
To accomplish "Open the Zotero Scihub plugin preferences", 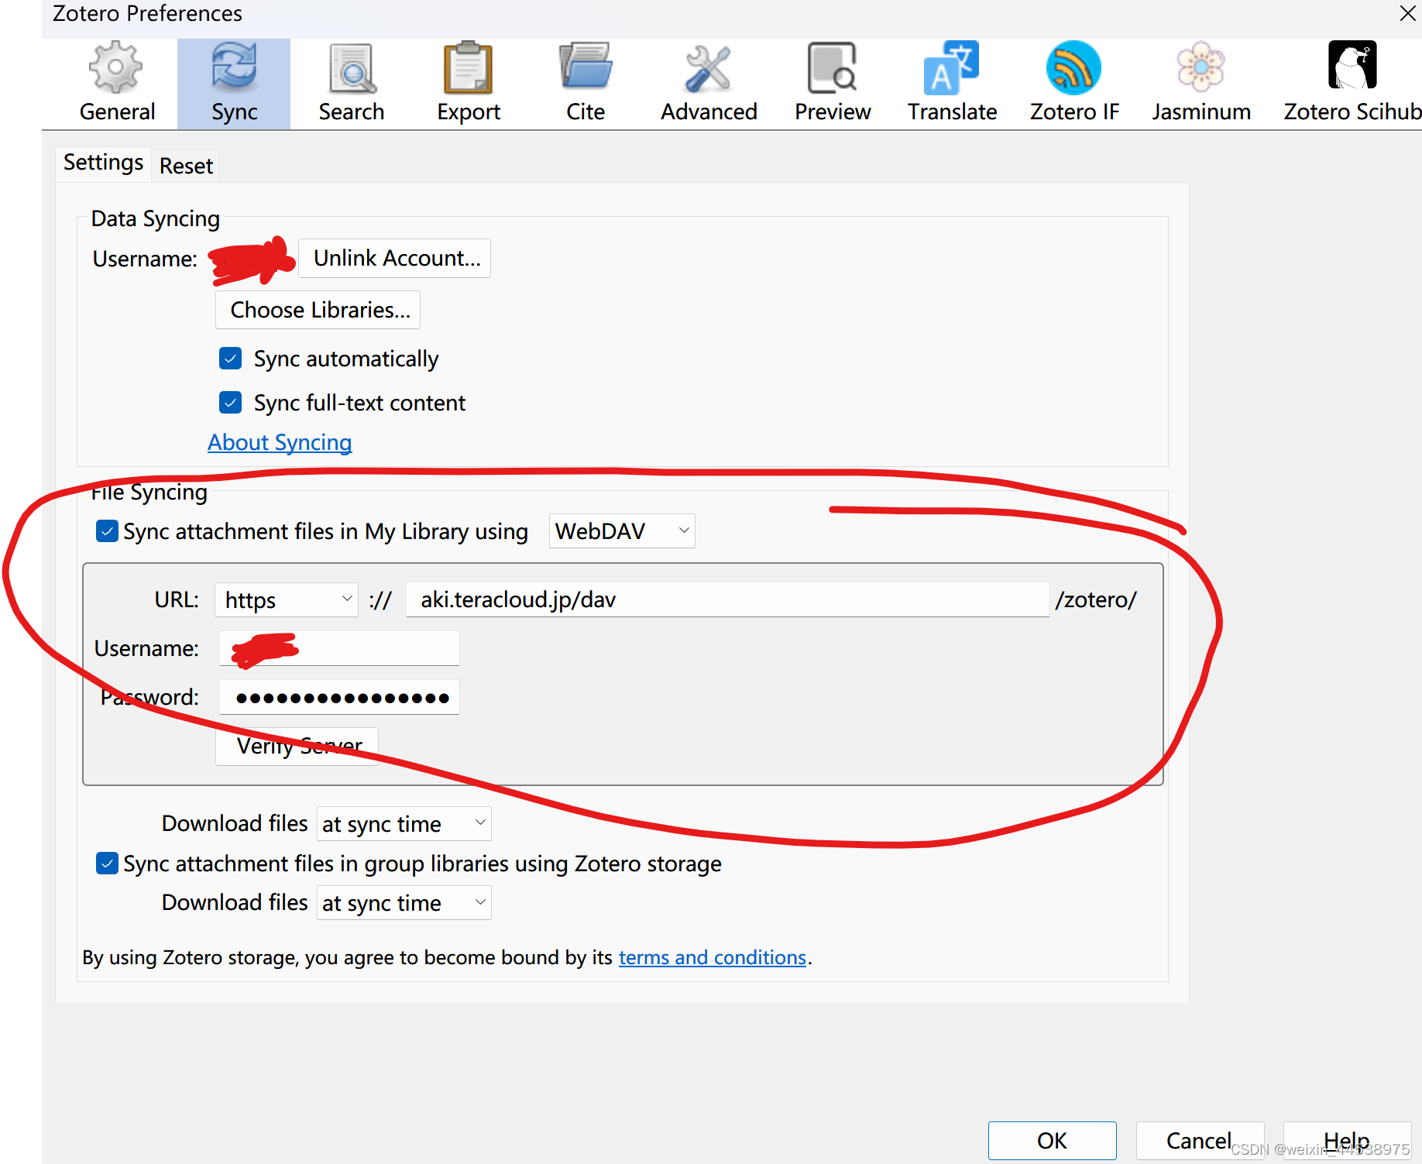I will click(x=1352, y=84).
